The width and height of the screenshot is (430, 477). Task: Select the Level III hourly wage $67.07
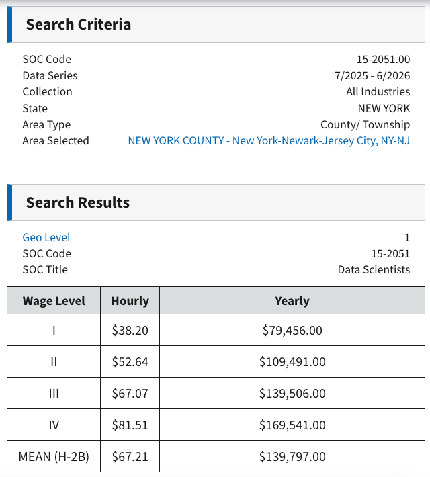pos(130,393)
